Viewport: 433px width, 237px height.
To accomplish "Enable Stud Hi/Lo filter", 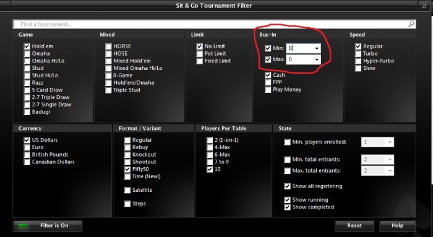I will tap(27, 75).
